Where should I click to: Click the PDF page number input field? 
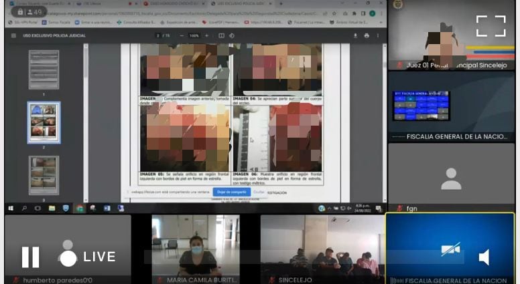pos(158,35)
